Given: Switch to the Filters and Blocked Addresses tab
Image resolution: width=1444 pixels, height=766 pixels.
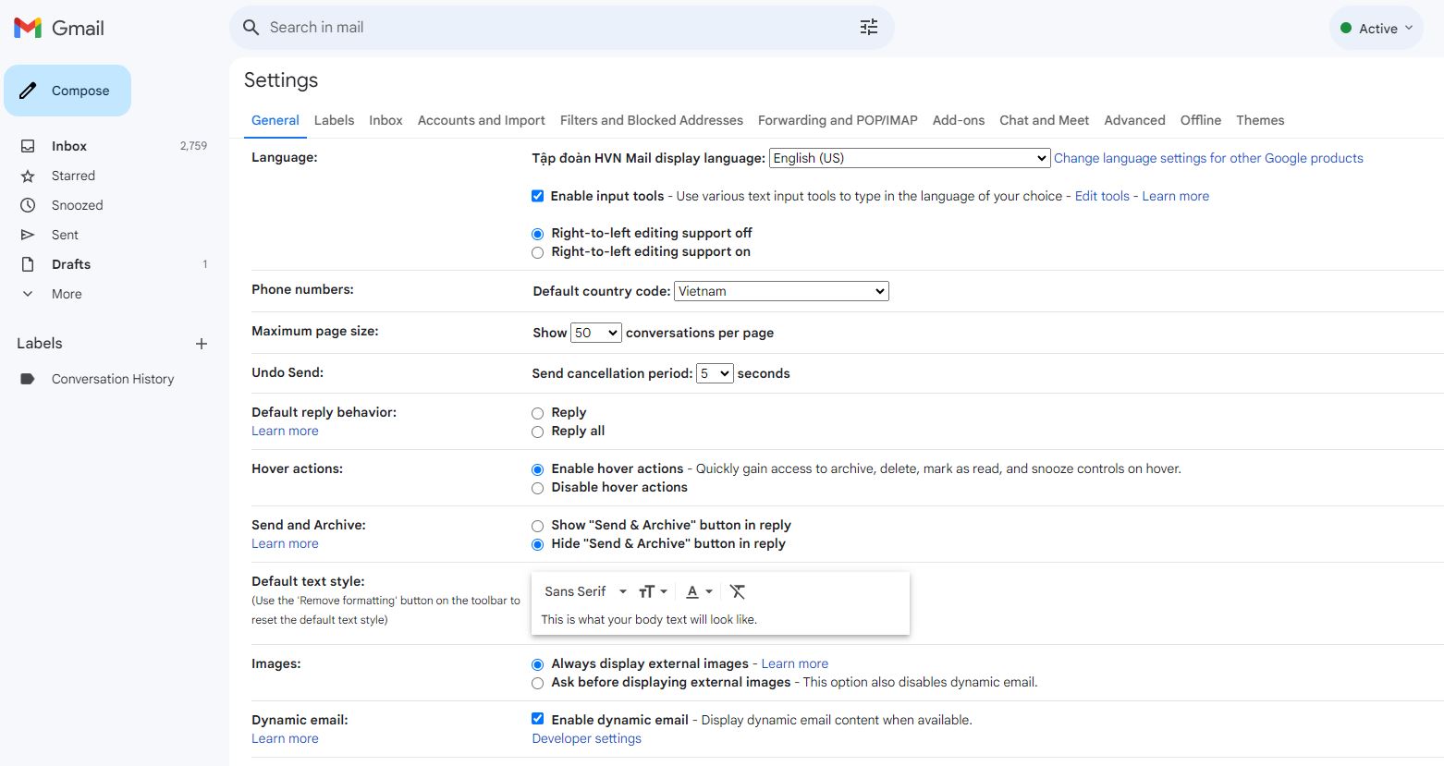Looking at the screenshot, I should tap(651, 120).
